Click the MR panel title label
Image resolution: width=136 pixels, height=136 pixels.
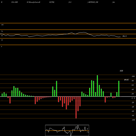pyautogui.click(x=121, y=71)
